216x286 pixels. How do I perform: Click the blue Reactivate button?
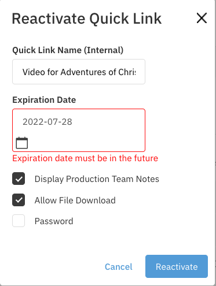177,266
